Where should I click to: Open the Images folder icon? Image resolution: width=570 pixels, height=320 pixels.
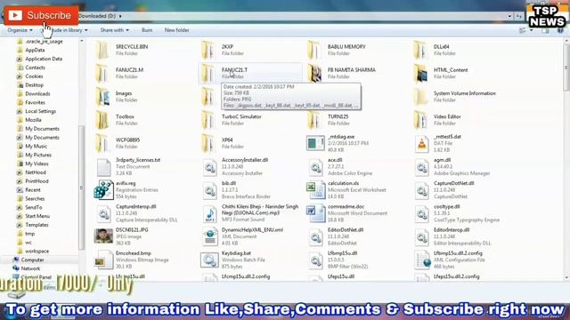click(x=103, y=97)
